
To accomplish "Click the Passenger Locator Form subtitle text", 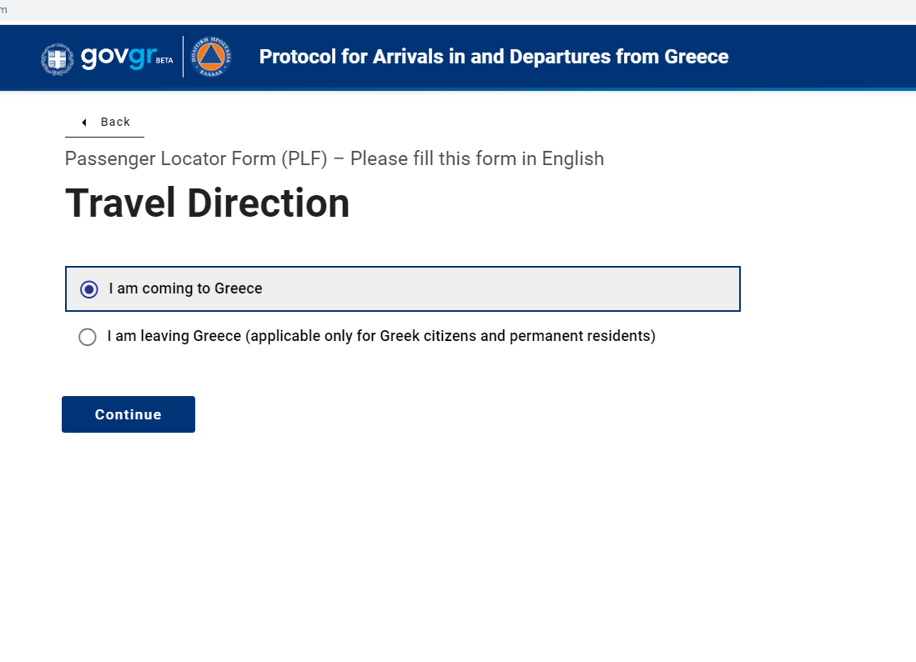I will [x=335, y=158].
